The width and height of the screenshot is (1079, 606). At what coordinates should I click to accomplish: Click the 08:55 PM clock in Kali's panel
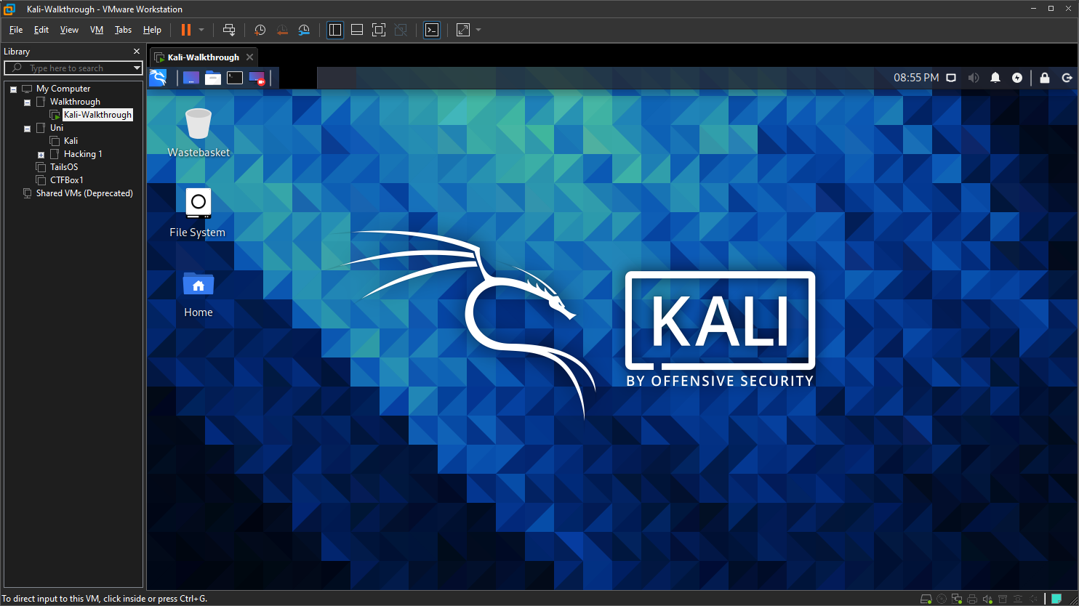coord(916,78)
